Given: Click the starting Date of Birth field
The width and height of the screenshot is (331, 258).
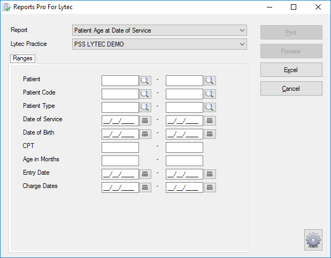Looking at the screenshot, I should tap(120, 134).
